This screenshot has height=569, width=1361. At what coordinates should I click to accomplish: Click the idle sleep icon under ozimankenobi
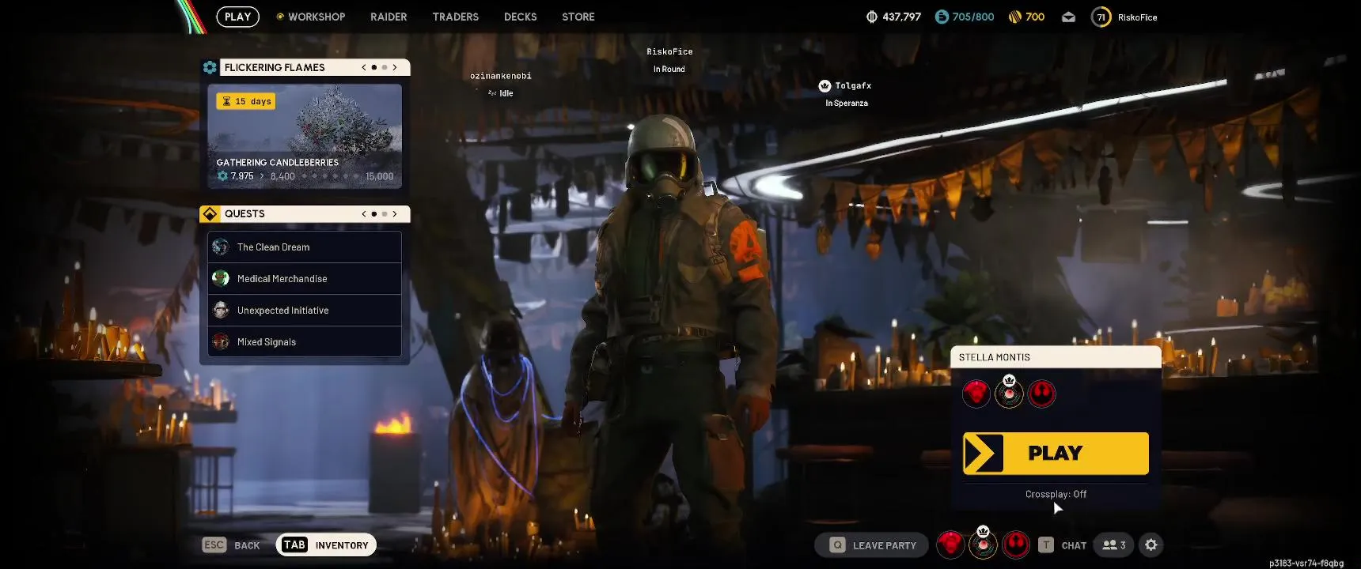point(492,93)
